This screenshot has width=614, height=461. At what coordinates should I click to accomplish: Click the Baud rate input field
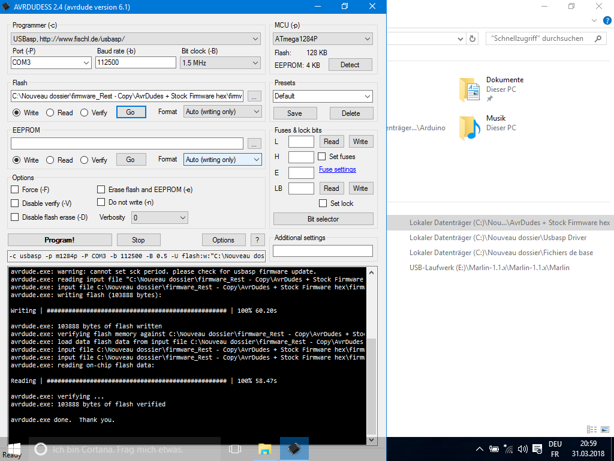[x=136, y=62]
